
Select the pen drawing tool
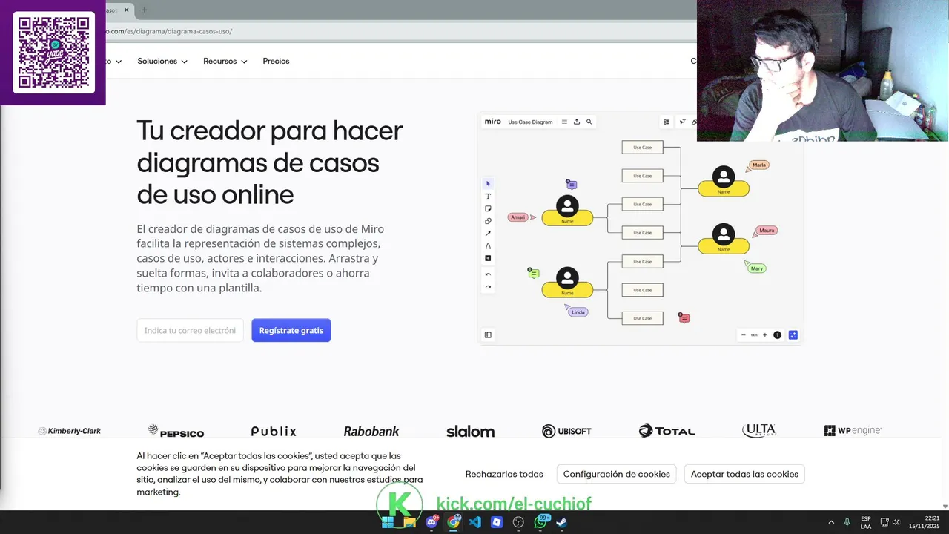point(488,245)
